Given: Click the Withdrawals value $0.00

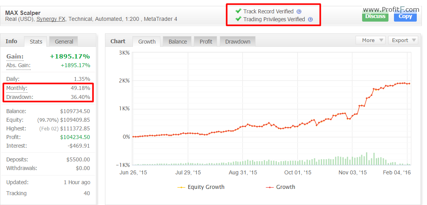Looking at the screenshot, I should tap(83, 168).
